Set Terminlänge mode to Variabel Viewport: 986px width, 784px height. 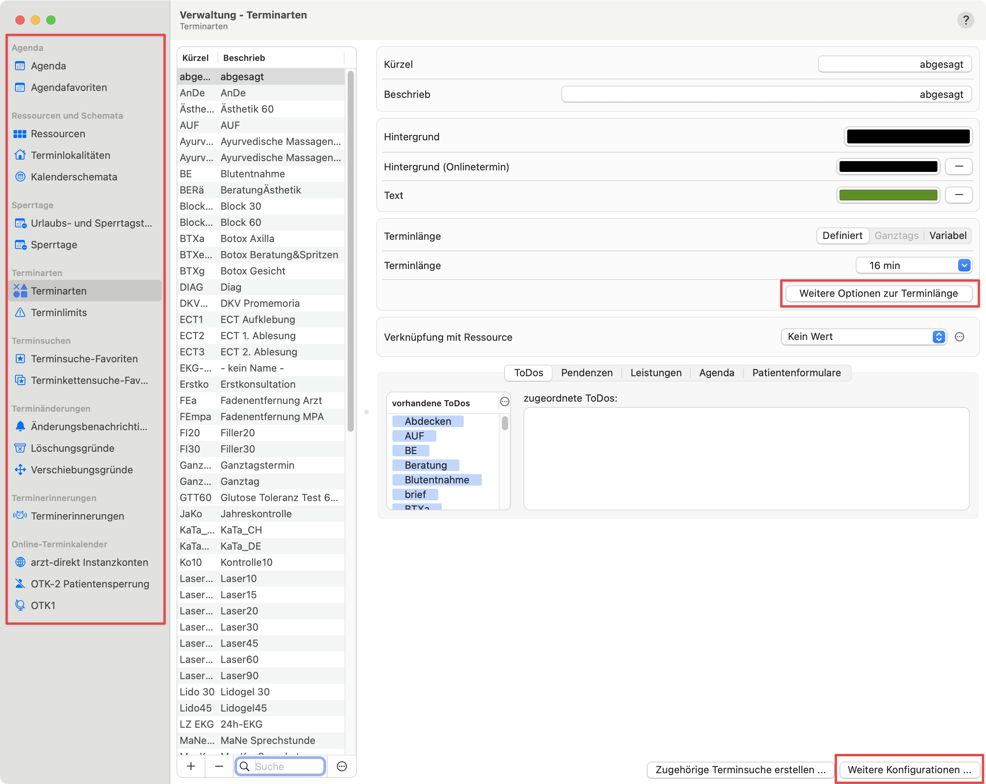947,236
